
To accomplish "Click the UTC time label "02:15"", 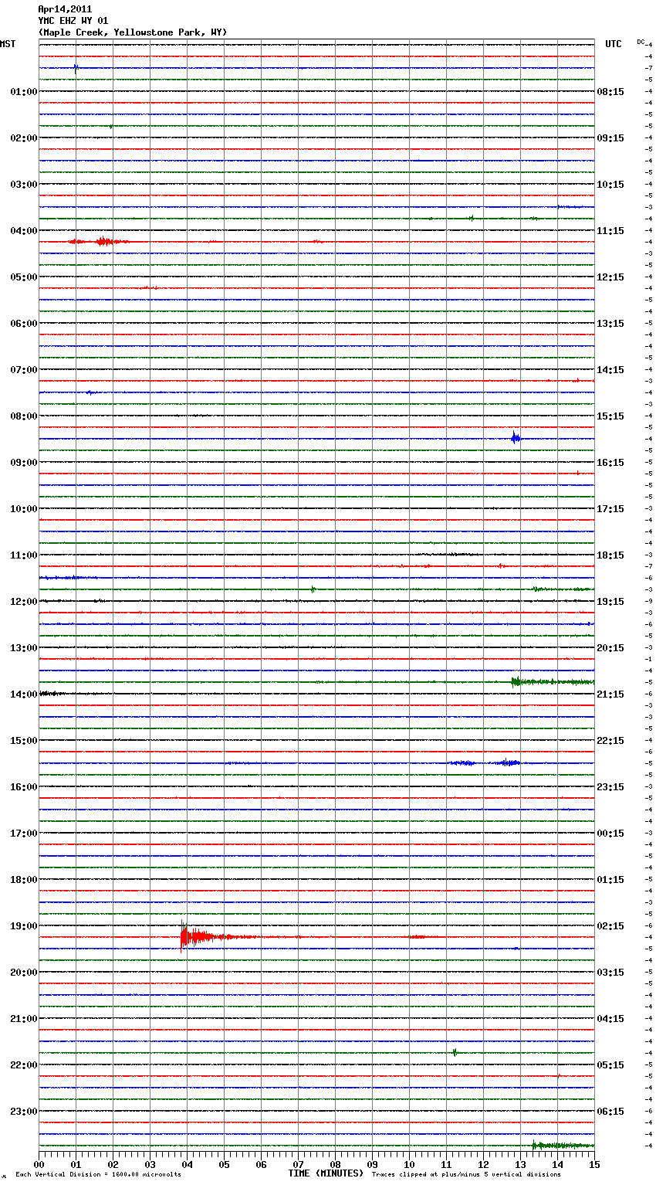I will pyautogui.click(x=610, y=926).
